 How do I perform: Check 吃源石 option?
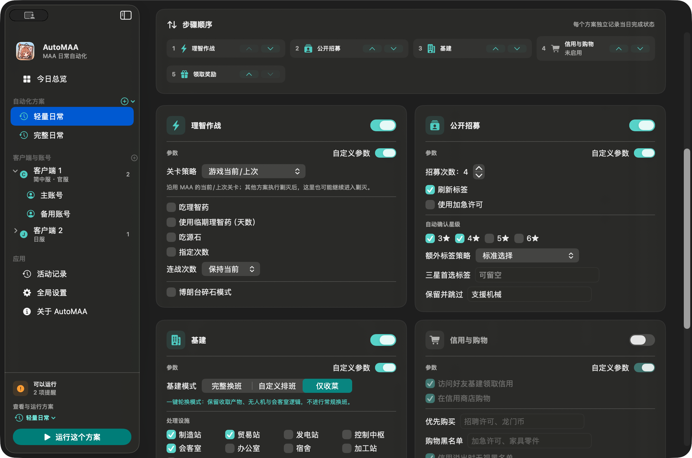pos(171,237)
